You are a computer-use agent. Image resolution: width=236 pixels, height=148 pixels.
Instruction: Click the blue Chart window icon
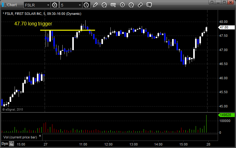tap(4, 5)
